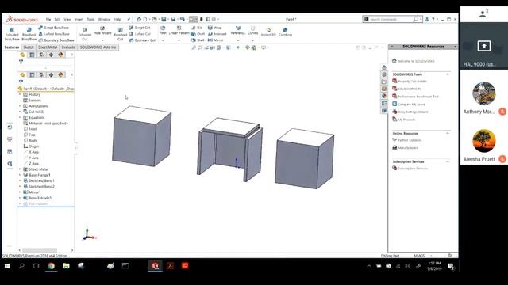
Task: Expand the Sketched Bend1 feature
Action: tap(20, 181)
